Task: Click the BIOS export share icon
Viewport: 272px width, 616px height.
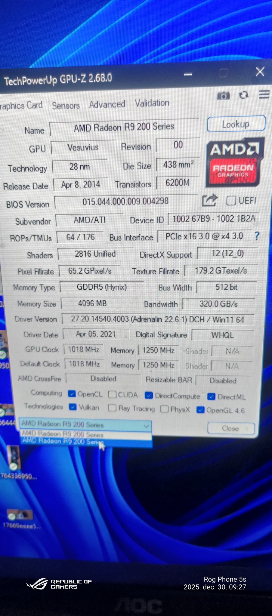Action: [210, 200]
